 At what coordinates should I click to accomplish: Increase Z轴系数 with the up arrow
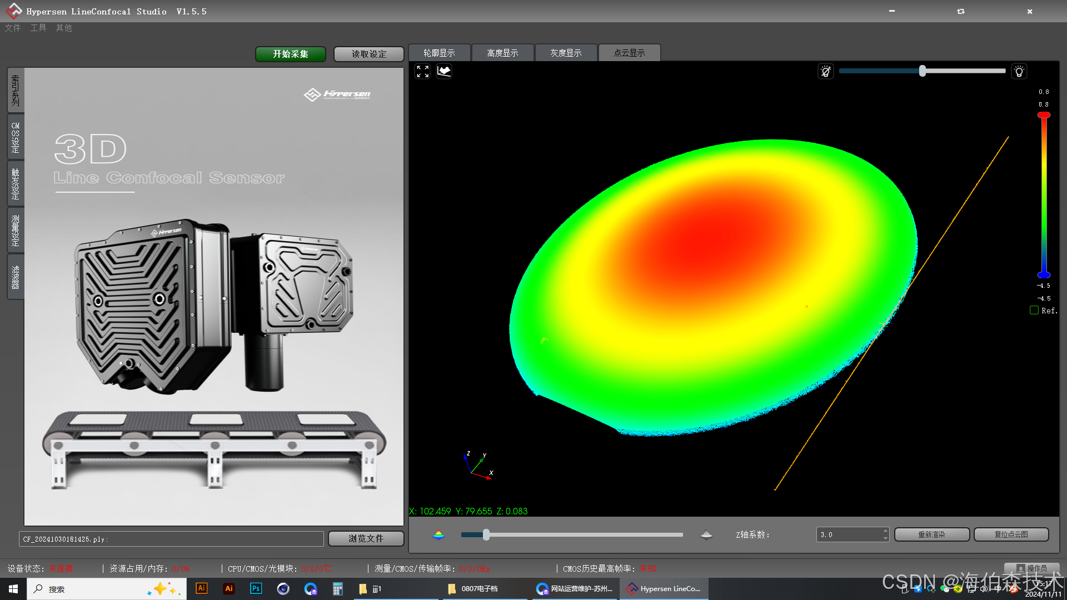pyautogui.click(x=885, y=531)
